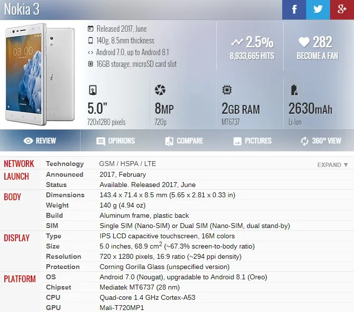
Task: Click the display Size spec label
Action: point(53,246)
